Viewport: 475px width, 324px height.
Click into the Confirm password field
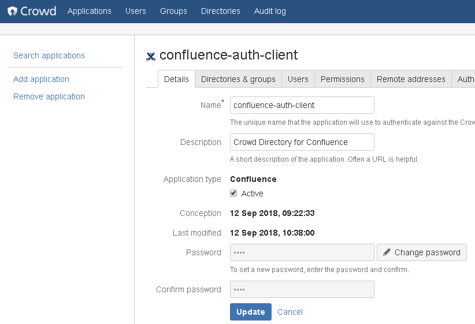(302, 289)
